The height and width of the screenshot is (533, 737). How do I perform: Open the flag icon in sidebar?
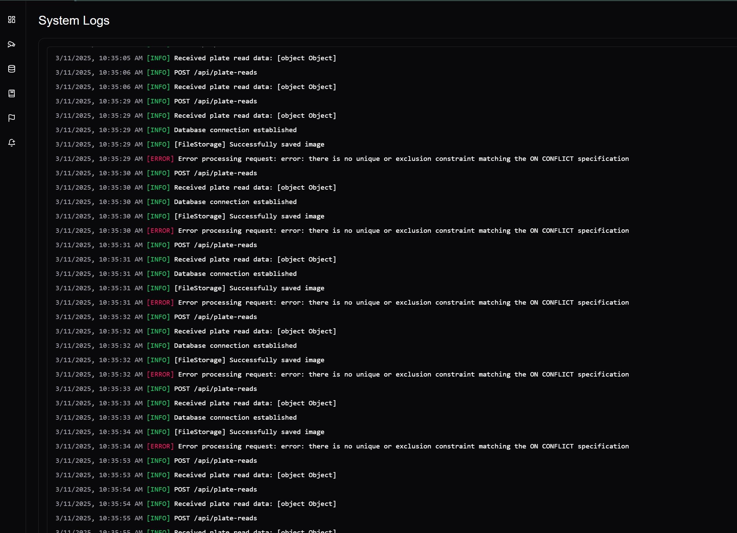[12, 118]
